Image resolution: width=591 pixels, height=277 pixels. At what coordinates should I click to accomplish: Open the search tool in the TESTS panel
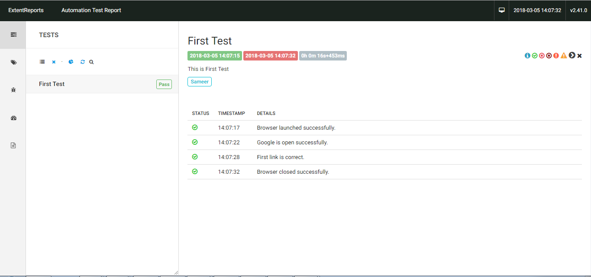click(x=91, y=62)
